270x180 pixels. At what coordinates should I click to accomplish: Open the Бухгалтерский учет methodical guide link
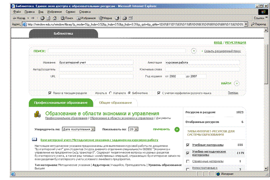click(99, 140)
